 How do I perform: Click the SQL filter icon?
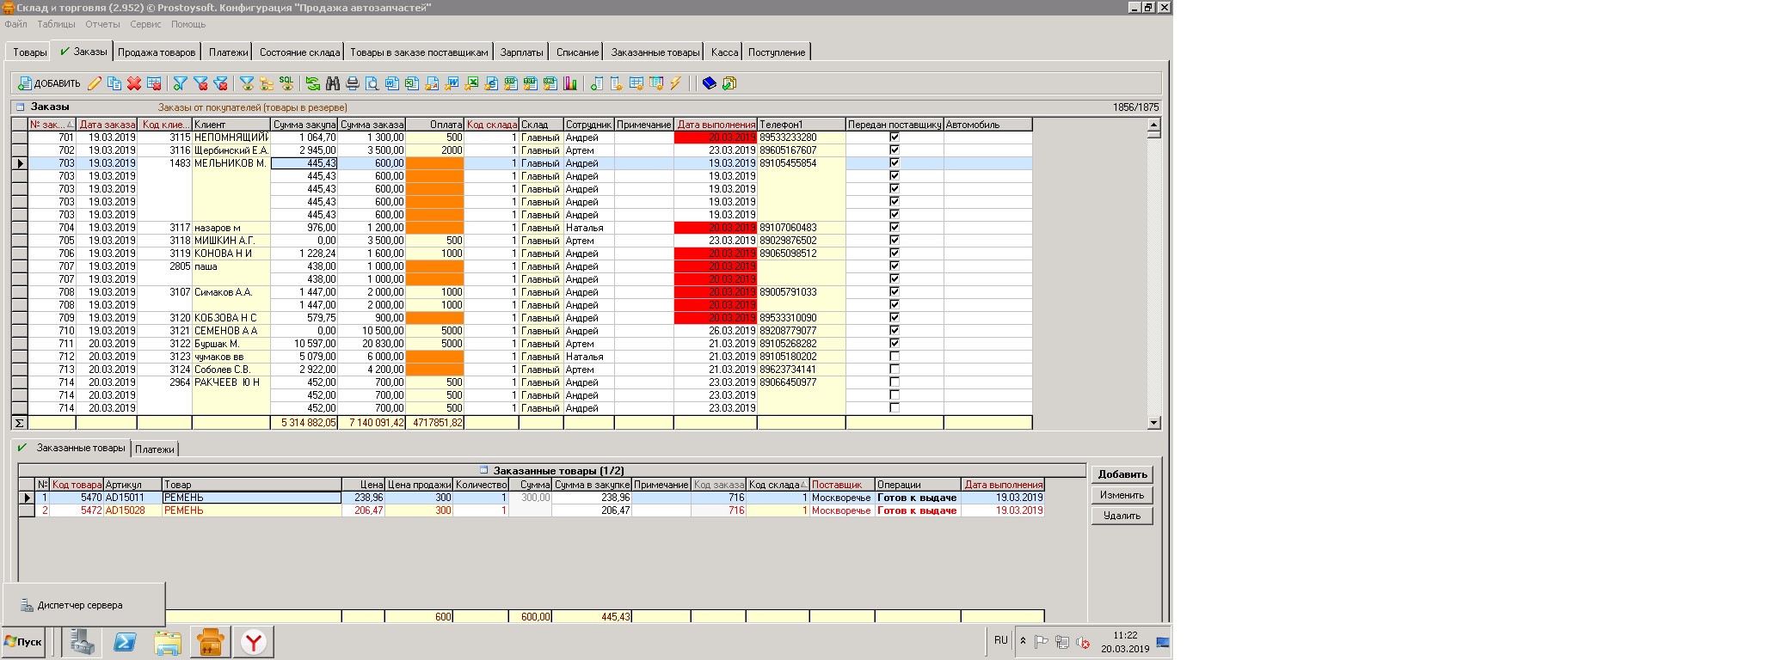[286, 83]
